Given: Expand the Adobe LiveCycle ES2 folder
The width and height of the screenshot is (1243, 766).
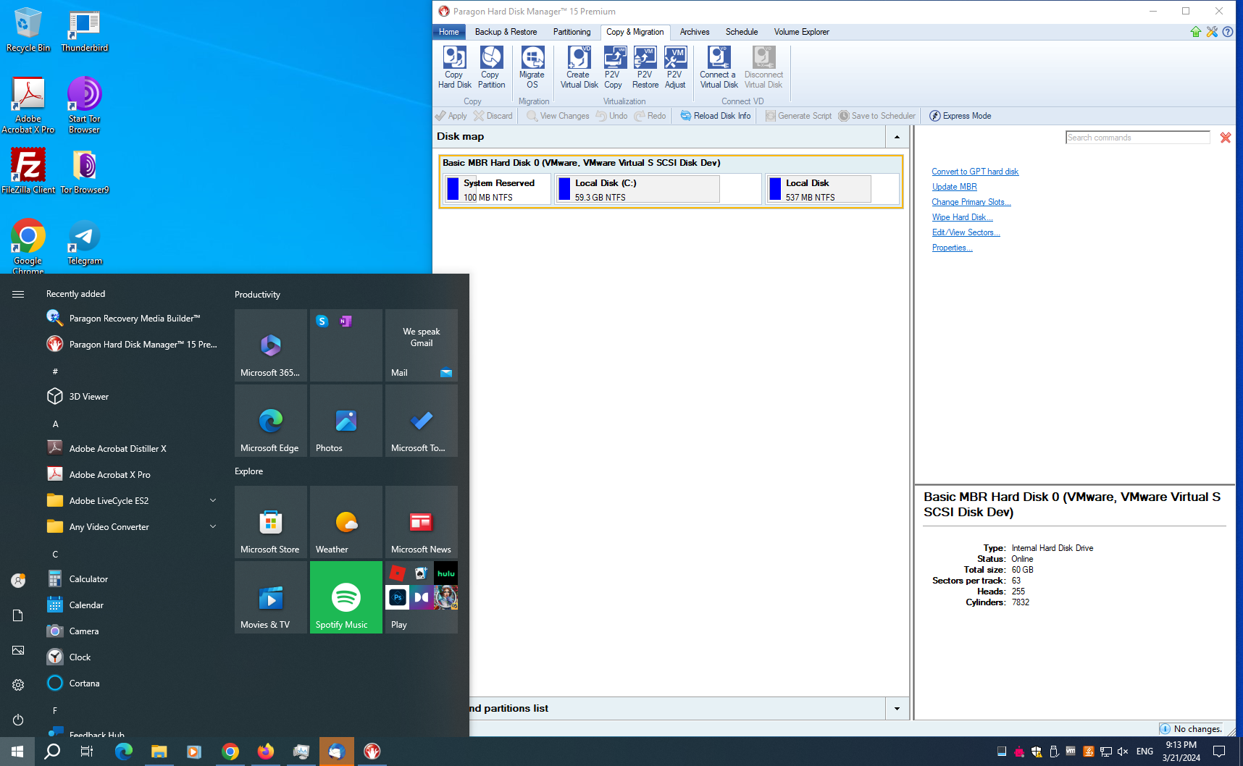Looking at the screenshot, I should tap(213, 501).
